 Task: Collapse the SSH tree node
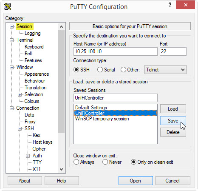click(x=20, y=128)
